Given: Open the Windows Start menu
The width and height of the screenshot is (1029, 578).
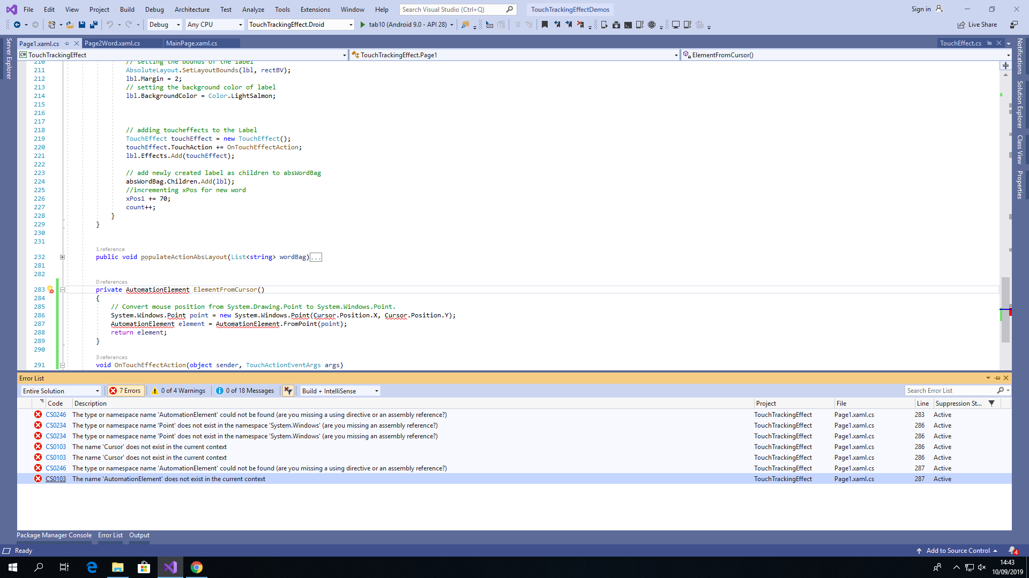Looking at the screenshot, I should click(x=13, y=567).
